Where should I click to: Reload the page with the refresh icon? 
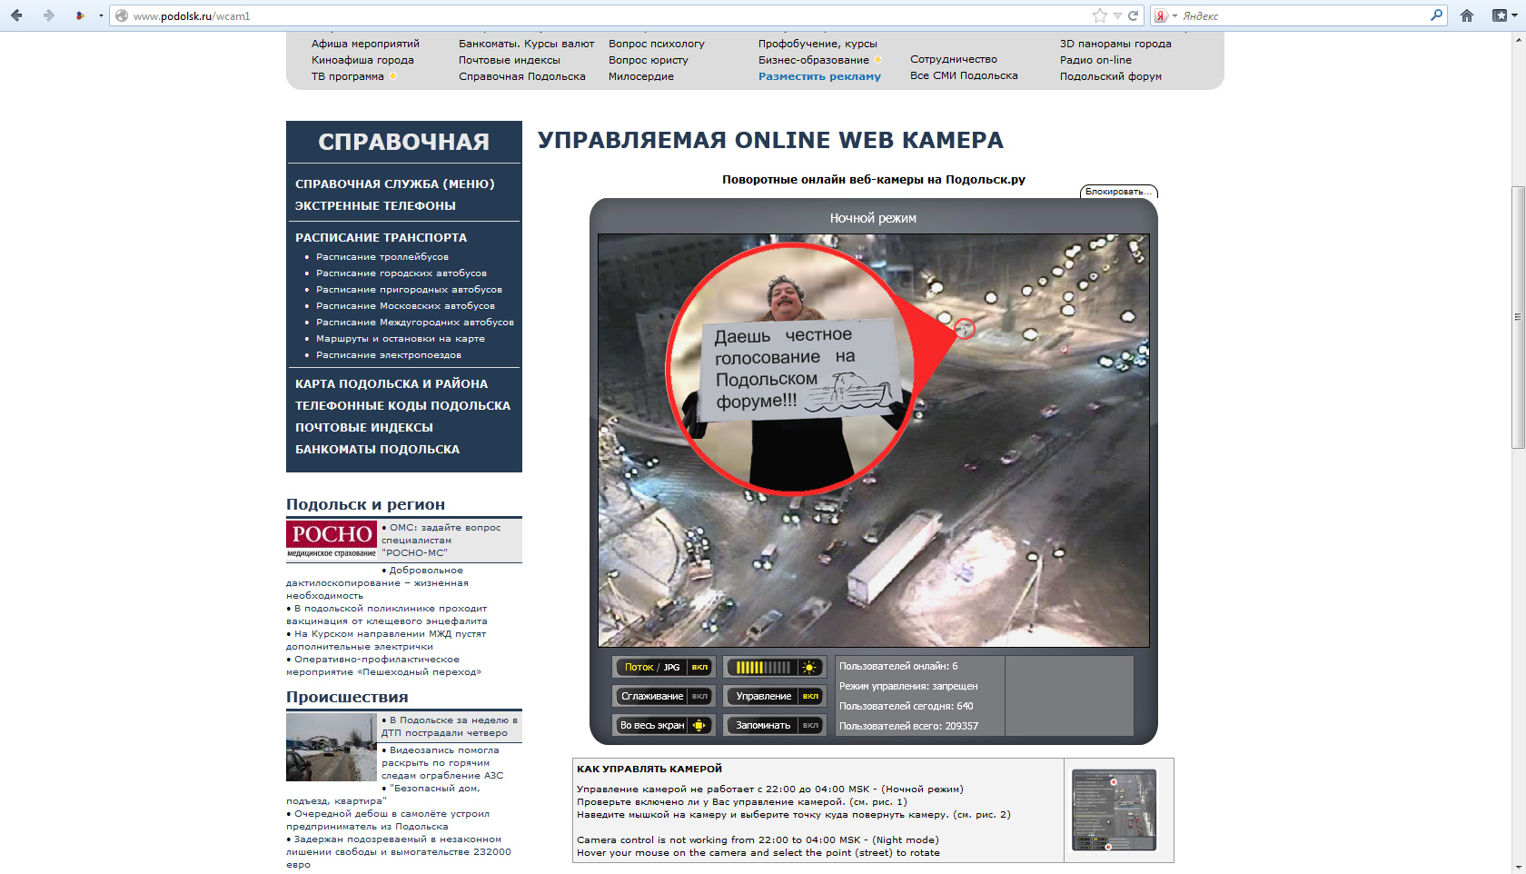(x=1133, y=15)
